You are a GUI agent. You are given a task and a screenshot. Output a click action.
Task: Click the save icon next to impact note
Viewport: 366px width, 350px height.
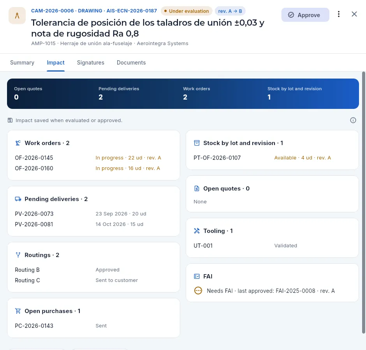[x=10, y=120]
